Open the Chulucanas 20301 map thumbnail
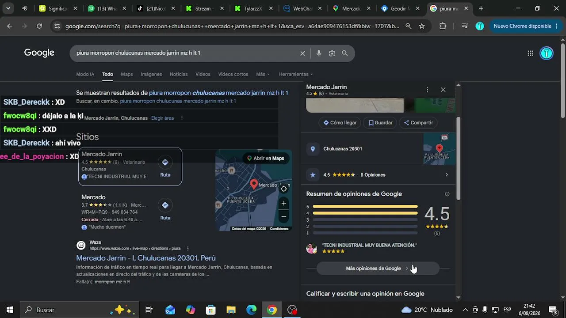The height and width of the screenshot is (318, 566). 440,149
